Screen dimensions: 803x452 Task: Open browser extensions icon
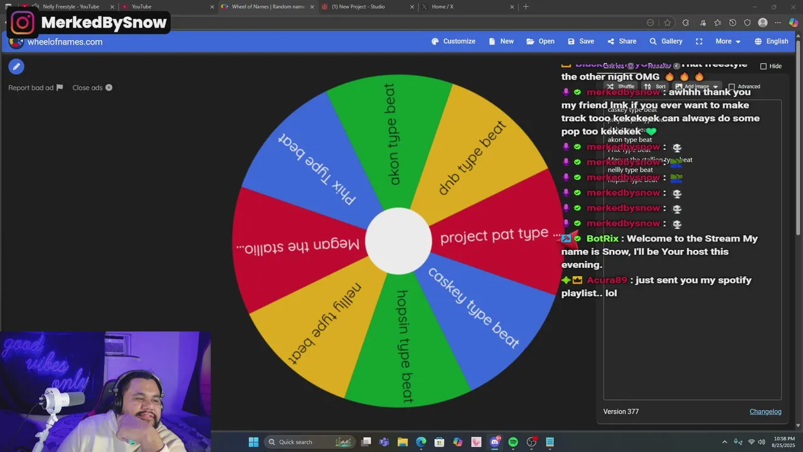686,23
